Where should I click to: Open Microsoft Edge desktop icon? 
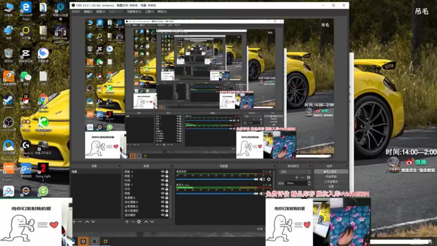[x=26, y=11]
